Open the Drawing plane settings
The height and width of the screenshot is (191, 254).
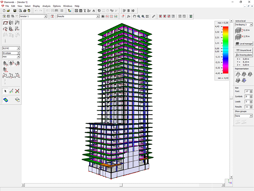coord(243,55)
